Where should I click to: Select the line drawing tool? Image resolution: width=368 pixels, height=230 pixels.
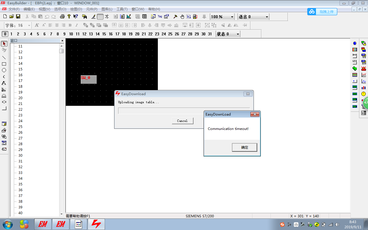click(4, 58)
